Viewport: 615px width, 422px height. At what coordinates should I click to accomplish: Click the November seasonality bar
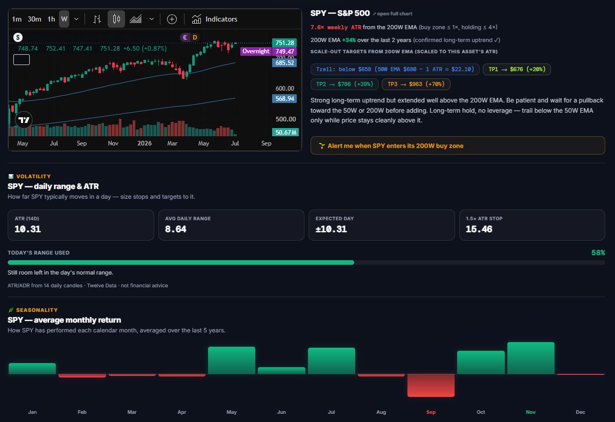point(531,358)
